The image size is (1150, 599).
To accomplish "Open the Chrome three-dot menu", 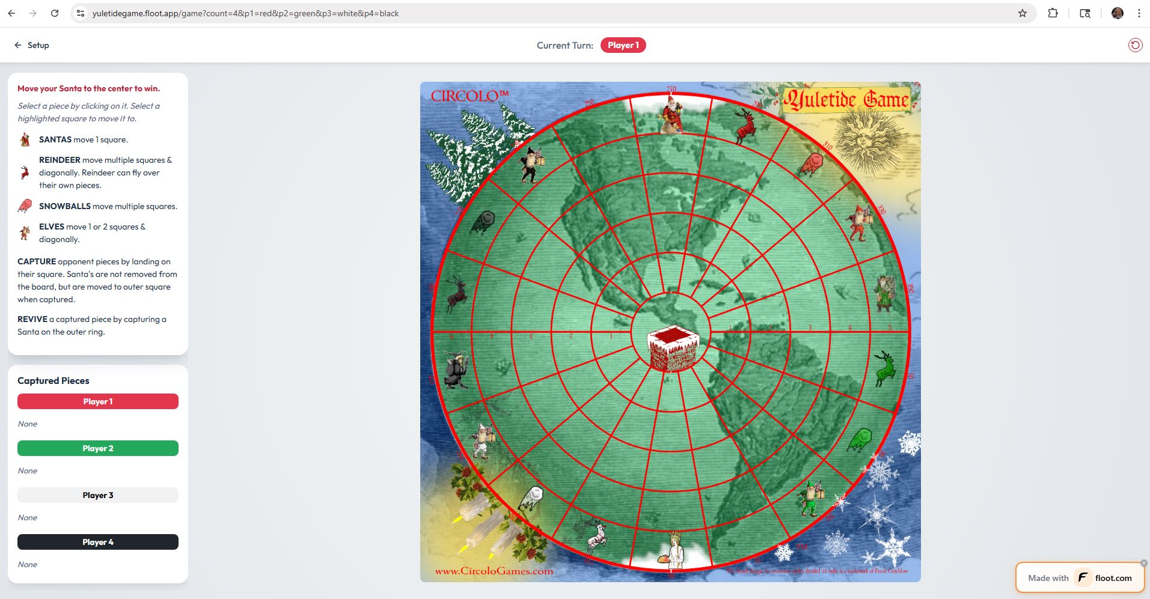I will tap(1139, 13).
